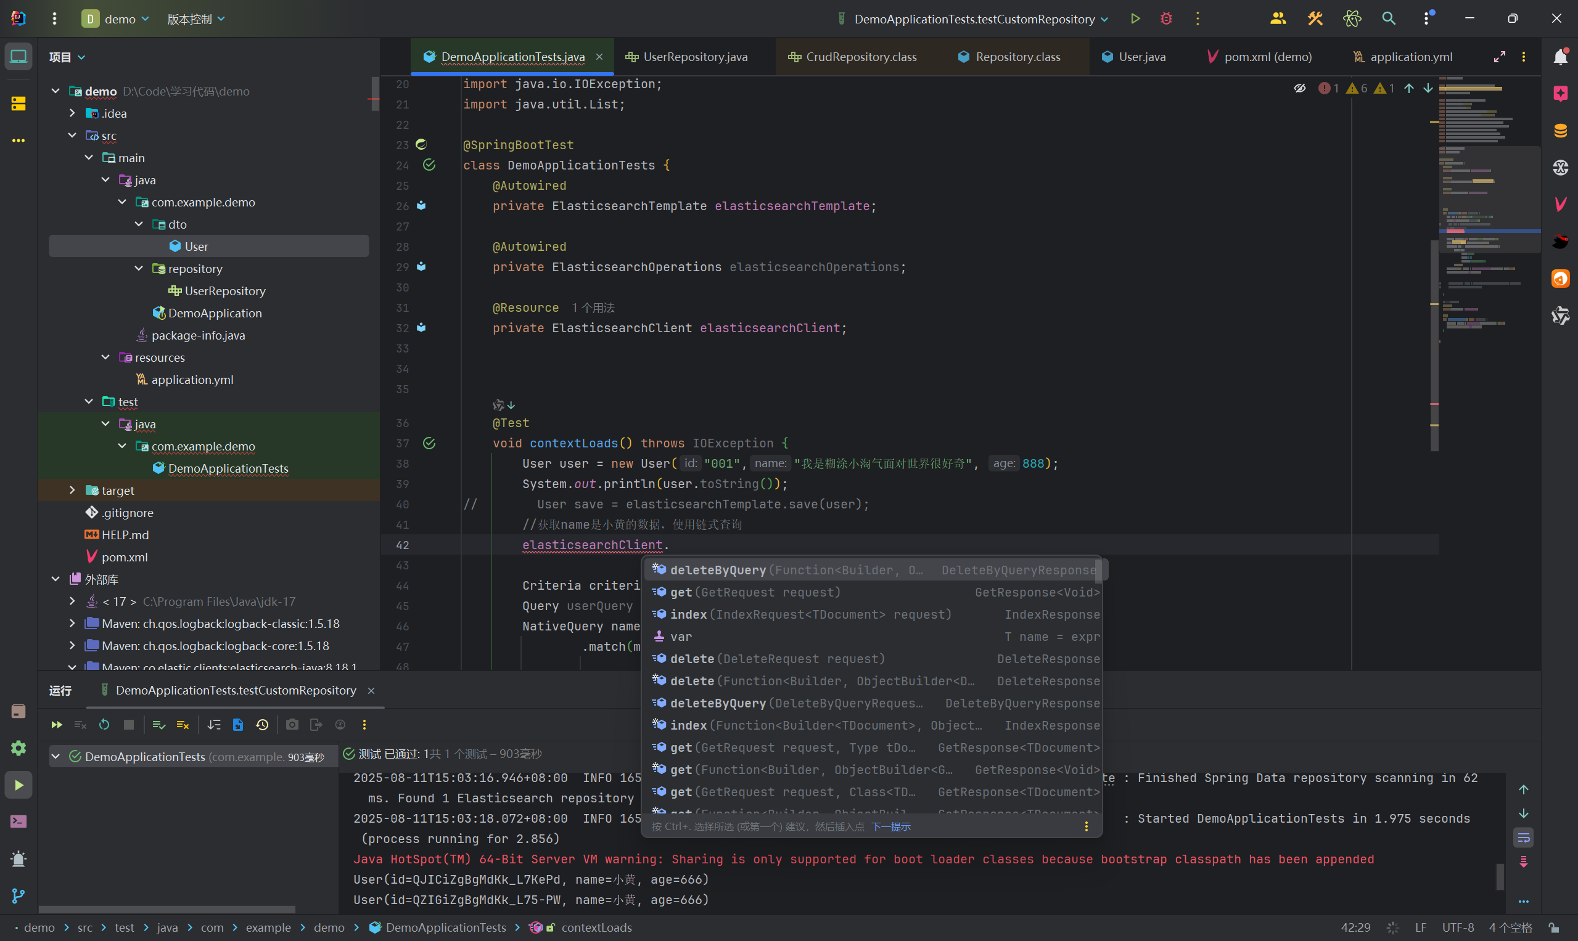Open the Git version control tool window
The width and height of the screenshot is (1578, 941).
click(x=18, y=895)
